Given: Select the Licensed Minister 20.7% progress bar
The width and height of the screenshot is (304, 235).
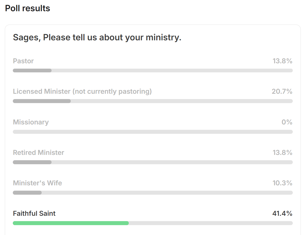Looking at the screenshot, I should [153, 101].
